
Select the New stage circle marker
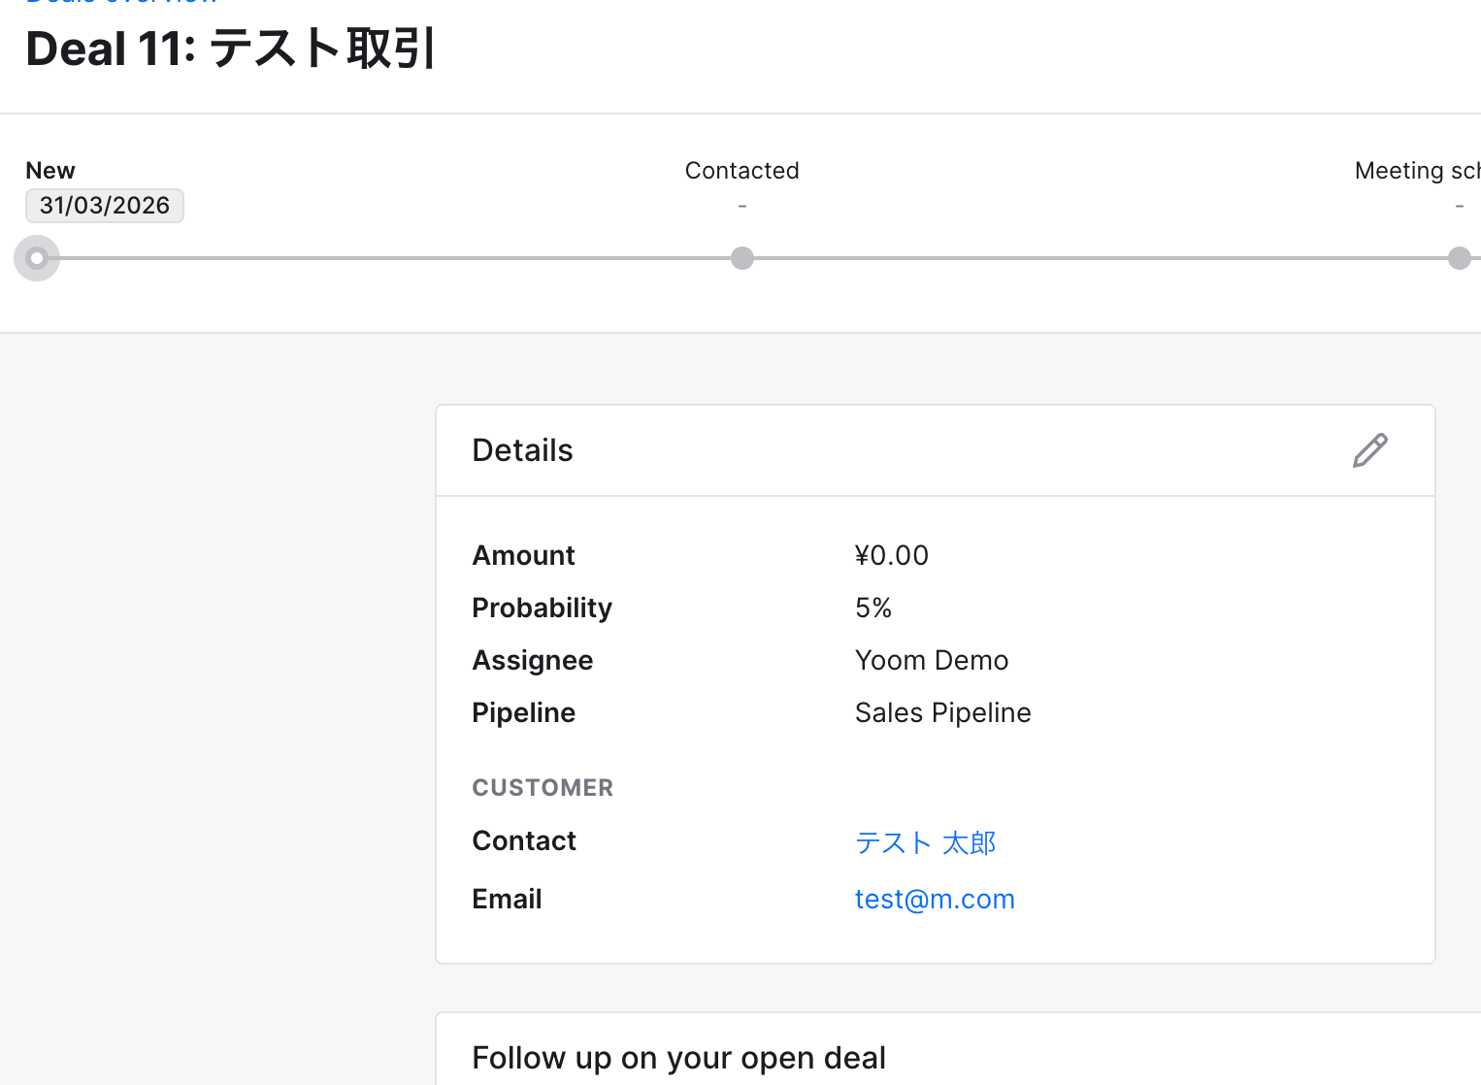tap(37, 258)
